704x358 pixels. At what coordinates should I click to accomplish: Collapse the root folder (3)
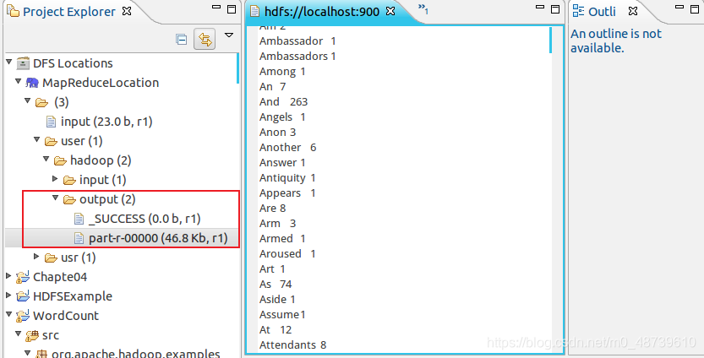pyautogui.click(x=28, y=101)
